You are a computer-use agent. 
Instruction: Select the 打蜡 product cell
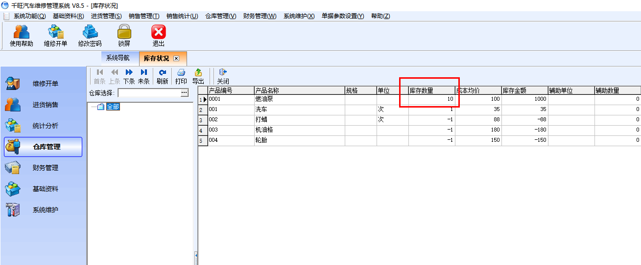tap(300, 120)
